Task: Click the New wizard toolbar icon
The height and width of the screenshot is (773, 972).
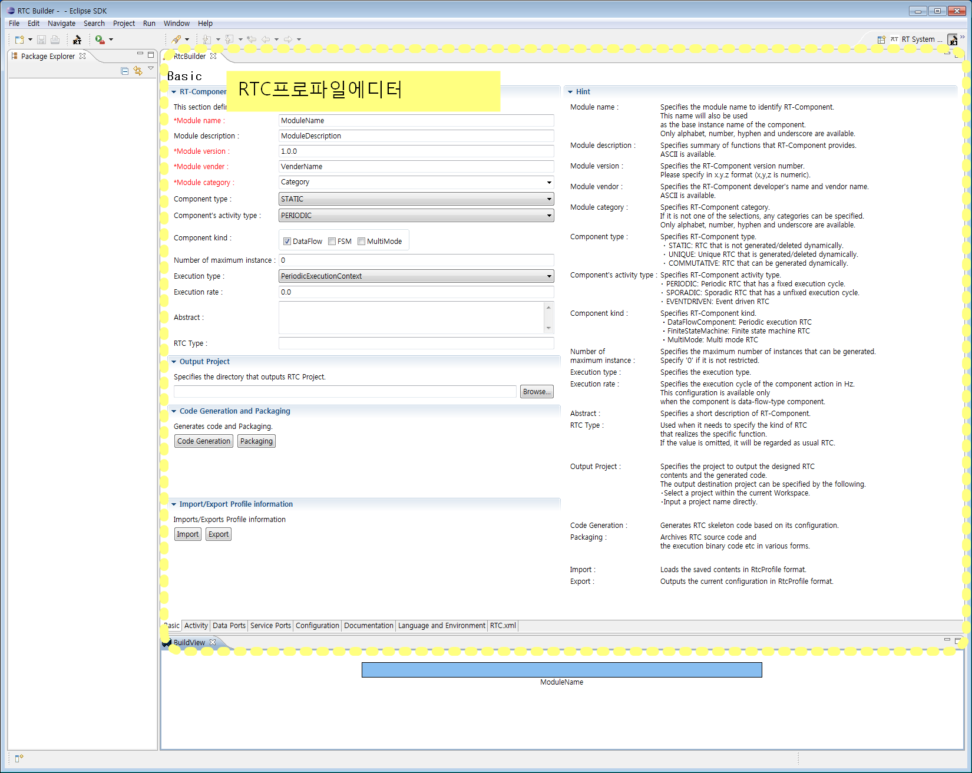Action: [19, 39]
